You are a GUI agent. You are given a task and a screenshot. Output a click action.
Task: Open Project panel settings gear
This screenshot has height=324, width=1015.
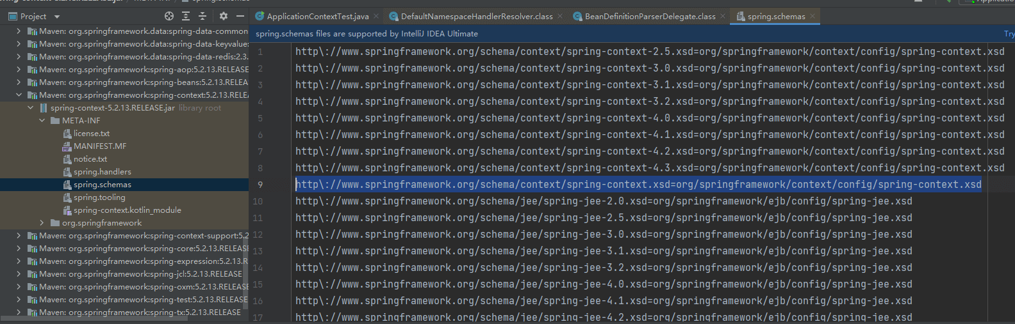(223, 16)
